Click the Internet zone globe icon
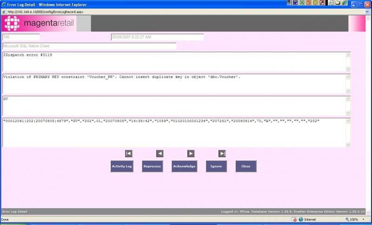This screenshot has width=372, height=225. pyautogui.click(x=301, y=219)
